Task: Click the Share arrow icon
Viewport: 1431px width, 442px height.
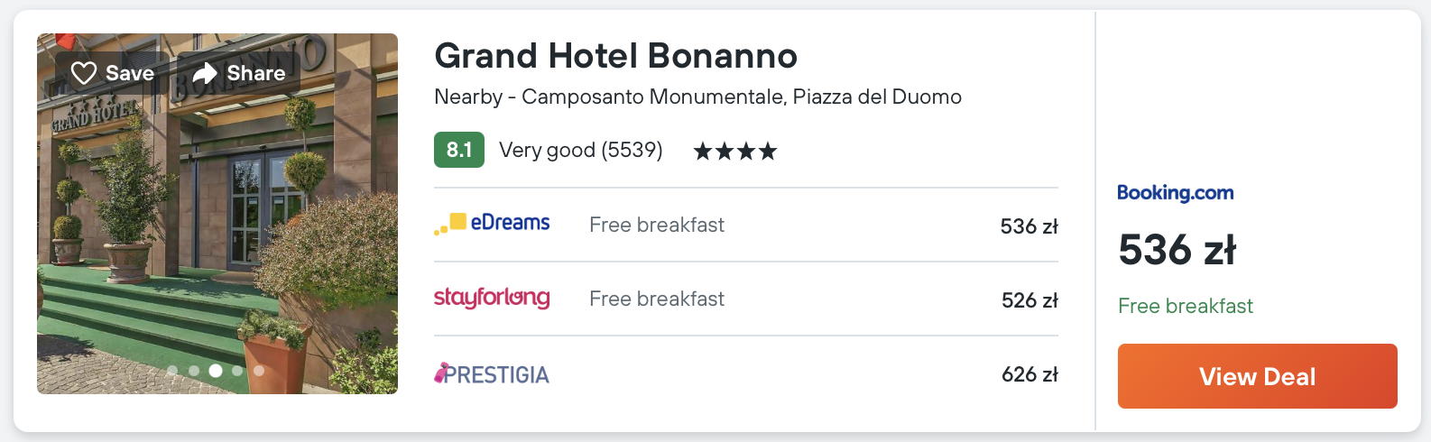Action: click(x=206, y=73)
